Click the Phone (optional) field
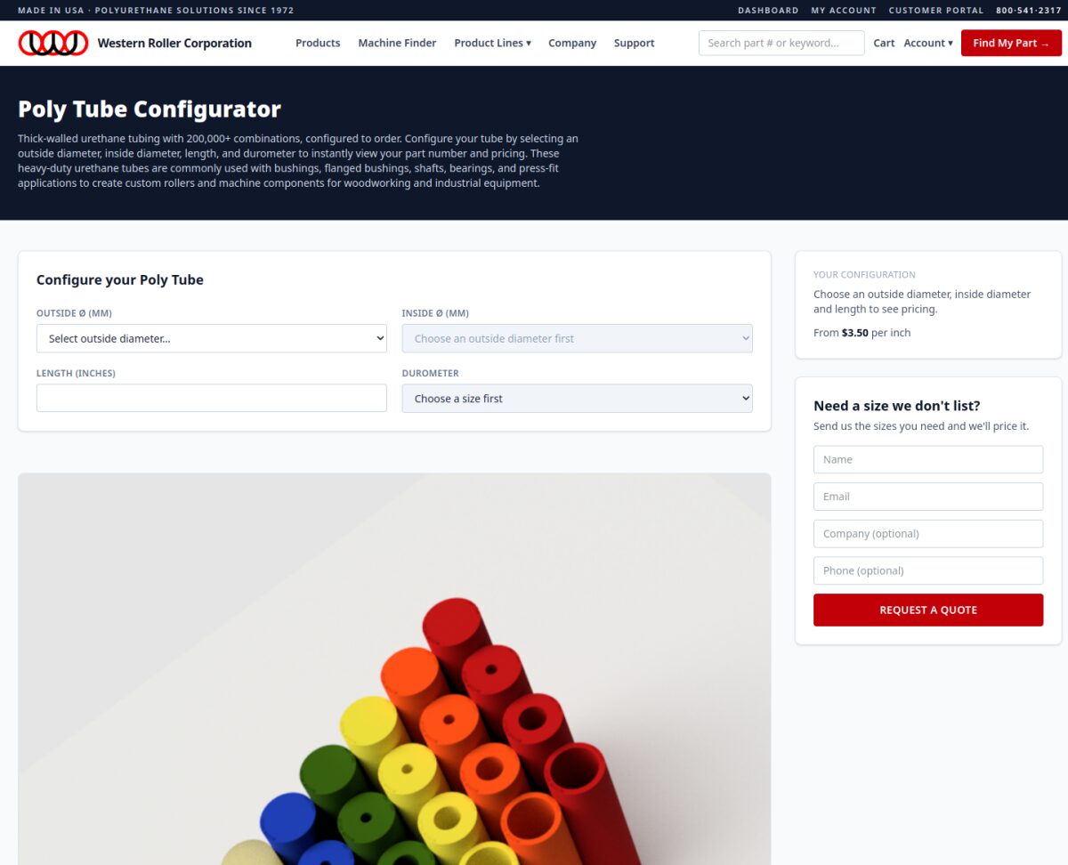 click(x=928, y=570)
